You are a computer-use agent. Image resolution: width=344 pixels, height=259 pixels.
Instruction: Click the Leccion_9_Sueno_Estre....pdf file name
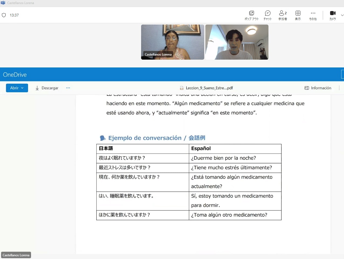click(x=209, y=88)
